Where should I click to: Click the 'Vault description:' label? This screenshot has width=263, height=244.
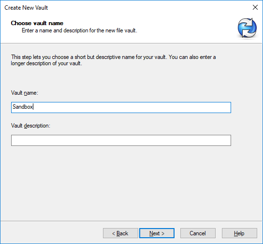(x=30, y=126)
